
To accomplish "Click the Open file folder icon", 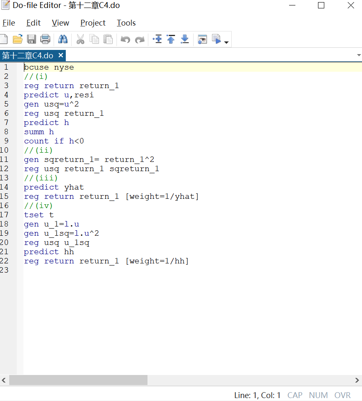I will coord(18,39).
